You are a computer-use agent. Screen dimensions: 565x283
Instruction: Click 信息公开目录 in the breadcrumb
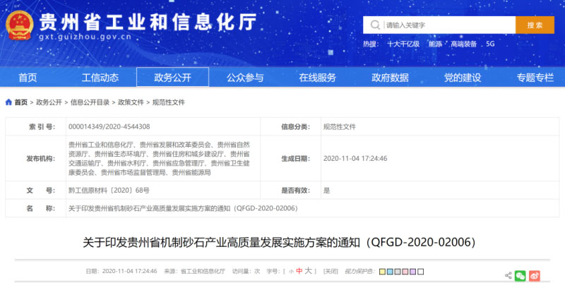click(90, 102)
